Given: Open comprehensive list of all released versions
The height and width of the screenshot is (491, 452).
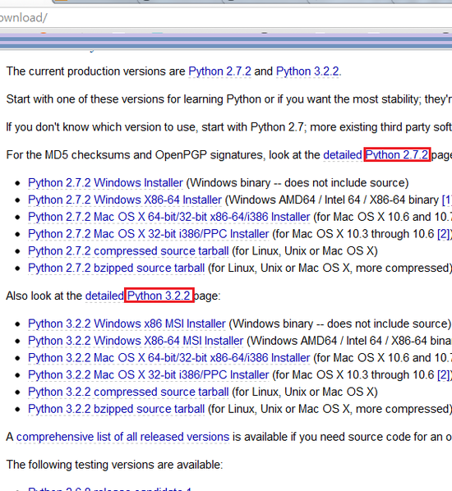Looking at the screenshot, I should click(123, 437).
